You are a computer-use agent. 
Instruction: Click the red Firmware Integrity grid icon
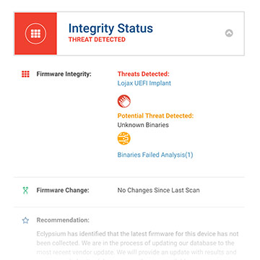(x=25, y=74)
